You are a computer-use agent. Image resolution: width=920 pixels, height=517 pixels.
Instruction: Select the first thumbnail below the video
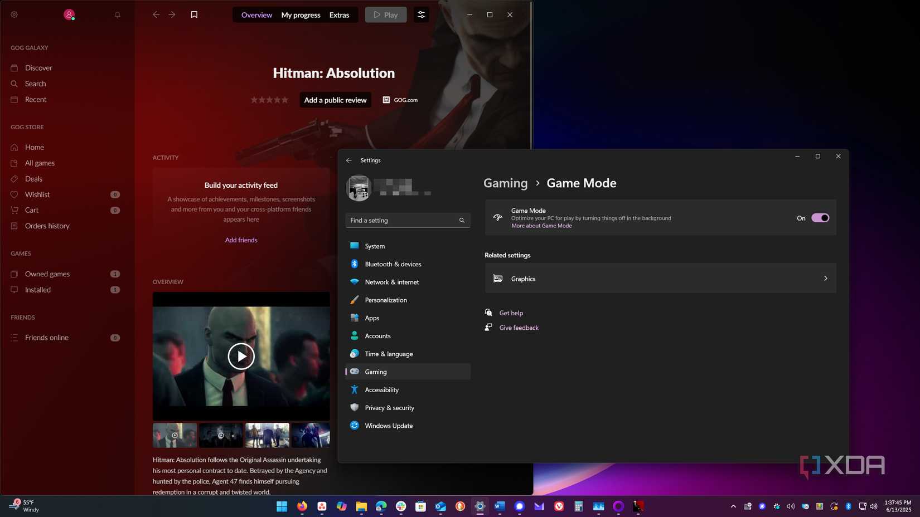tap(175, 435)
